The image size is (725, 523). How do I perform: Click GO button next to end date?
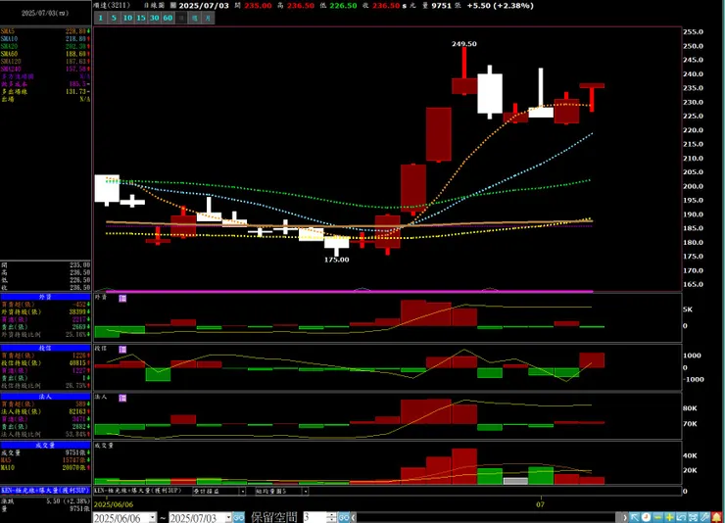(x=239, y=518)
